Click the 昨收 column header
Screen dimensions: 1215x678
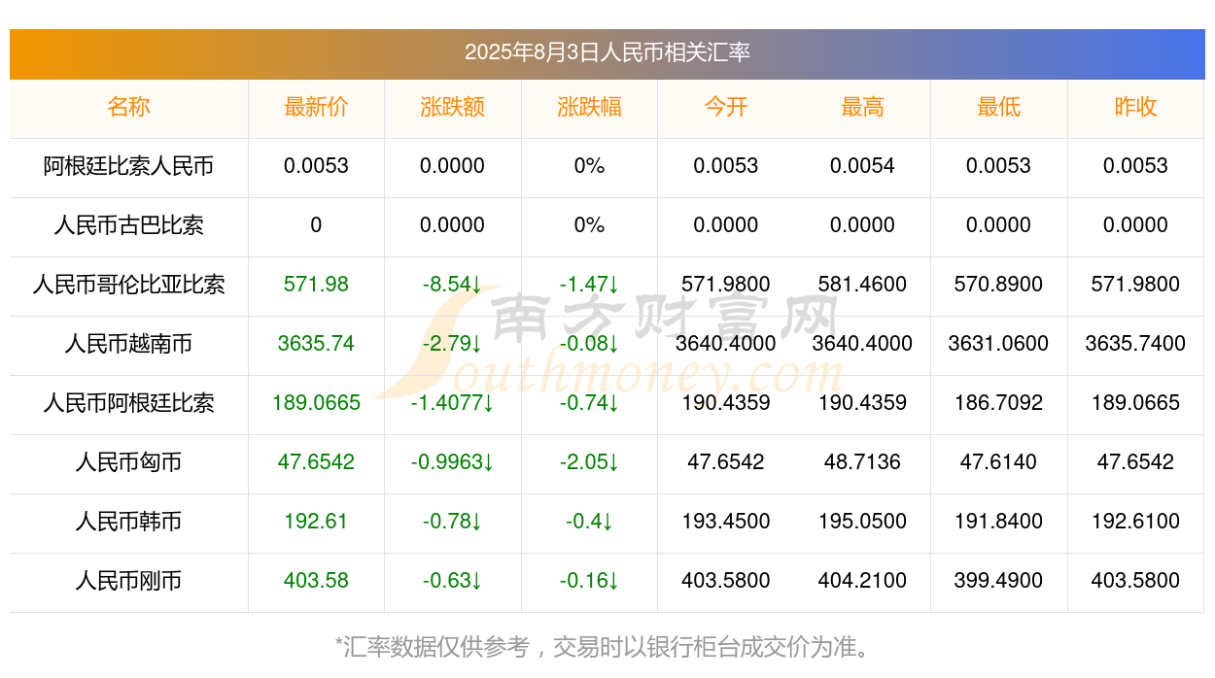click(1135, 107)
